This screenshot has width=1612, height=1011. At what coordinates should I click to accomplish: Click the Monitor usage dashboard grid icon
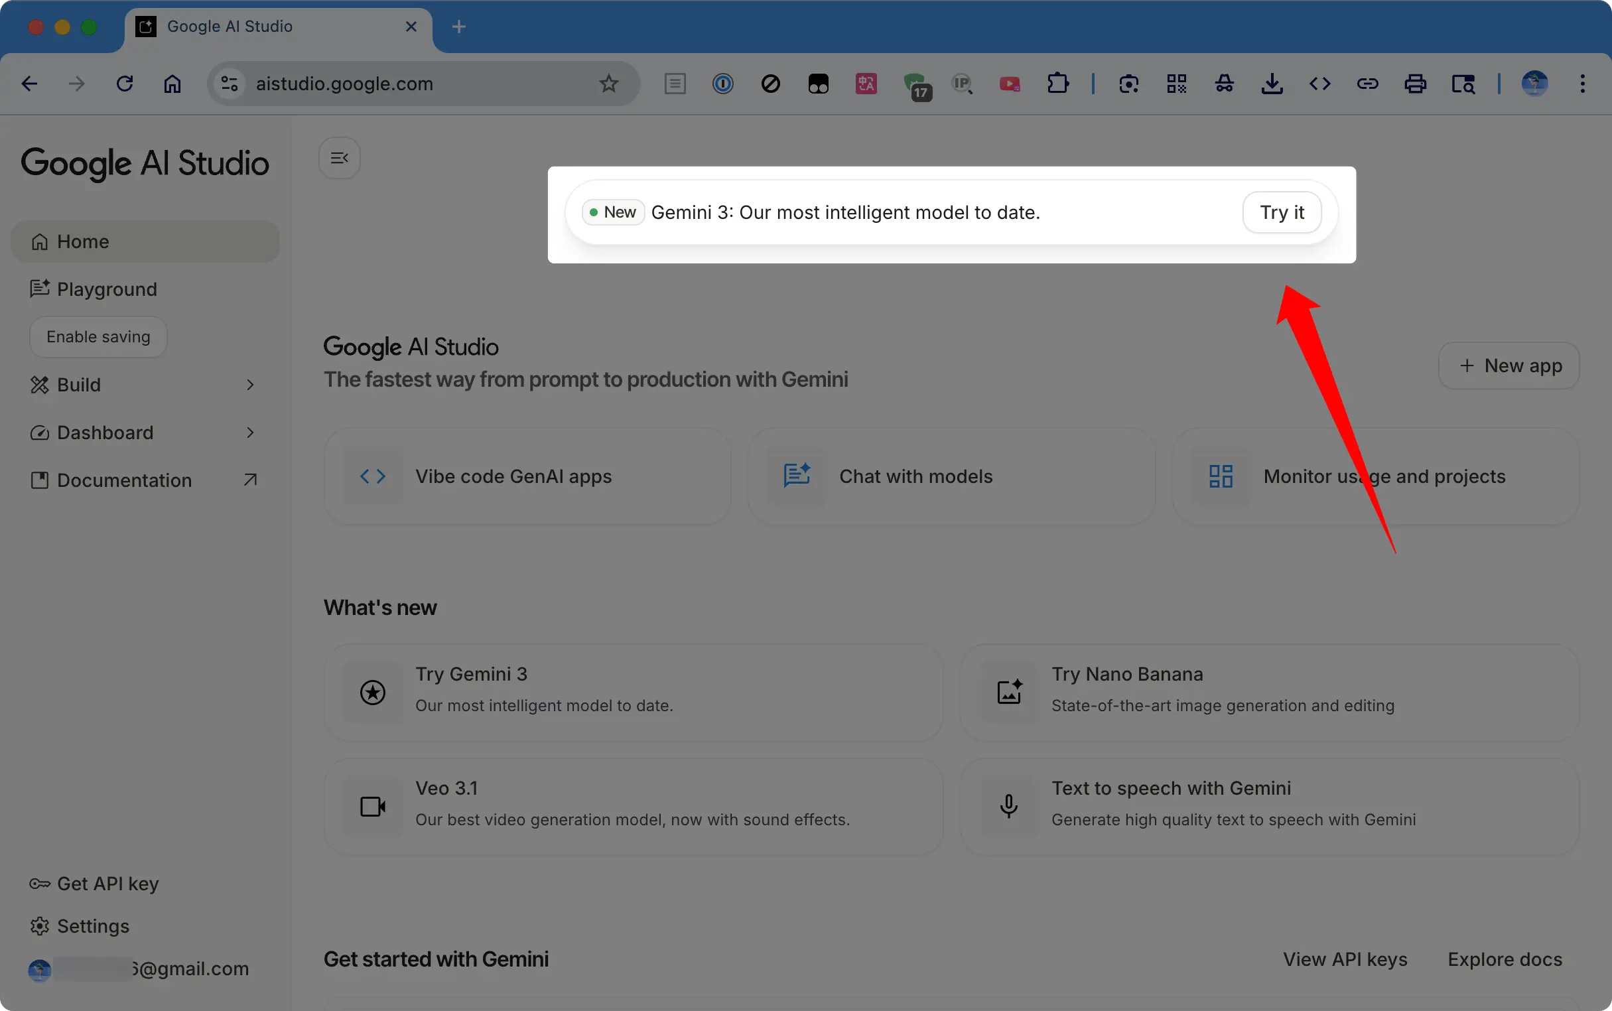[x=1221, y=477]
